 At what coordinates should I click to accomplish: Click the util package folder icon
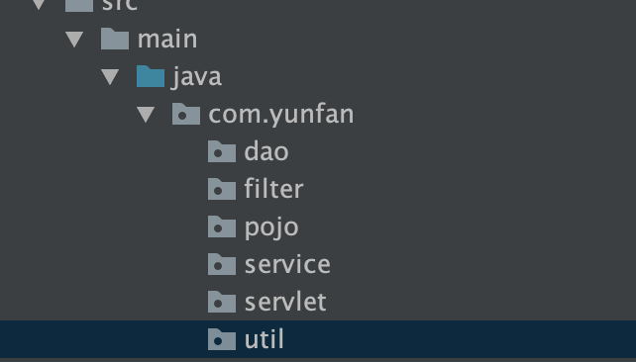pos(222,339)
